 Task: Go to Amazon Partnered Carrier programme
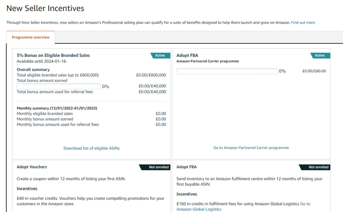click(x=251, y=148)
